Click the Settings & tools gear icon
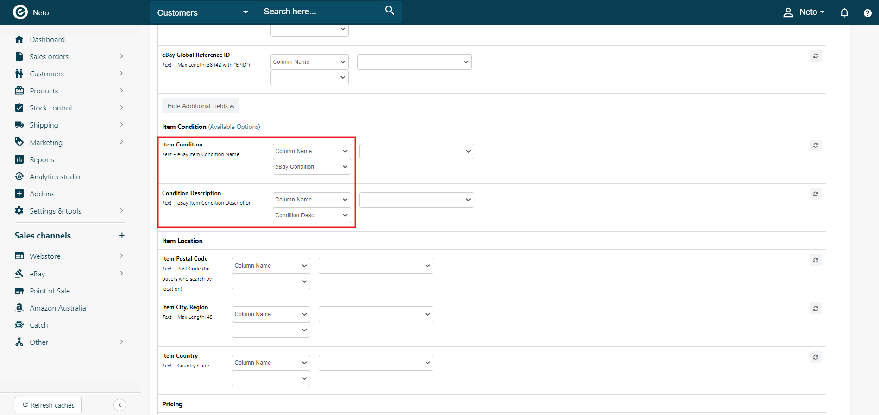The width and height of the screenshot is (879, 415). coord(19,211)
